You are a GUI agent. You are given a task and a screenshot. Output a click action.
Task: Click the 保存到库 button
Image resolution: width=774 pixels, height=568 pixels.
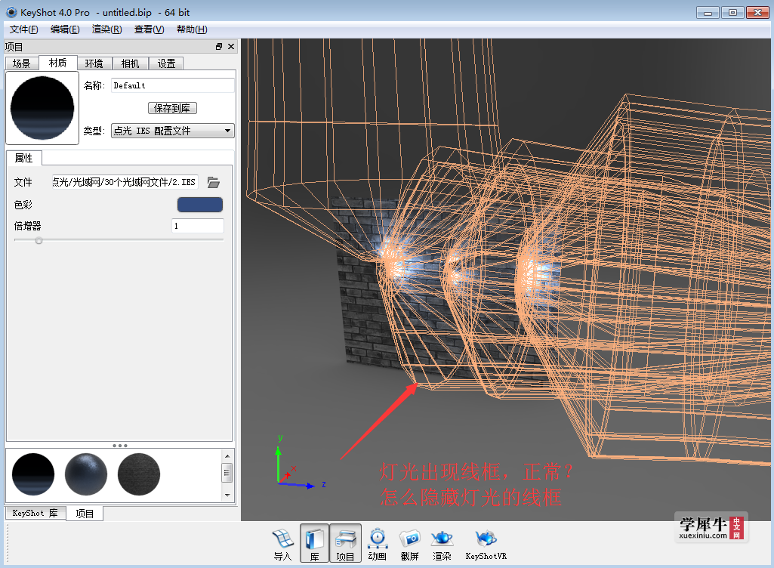(x=172, y=108)
